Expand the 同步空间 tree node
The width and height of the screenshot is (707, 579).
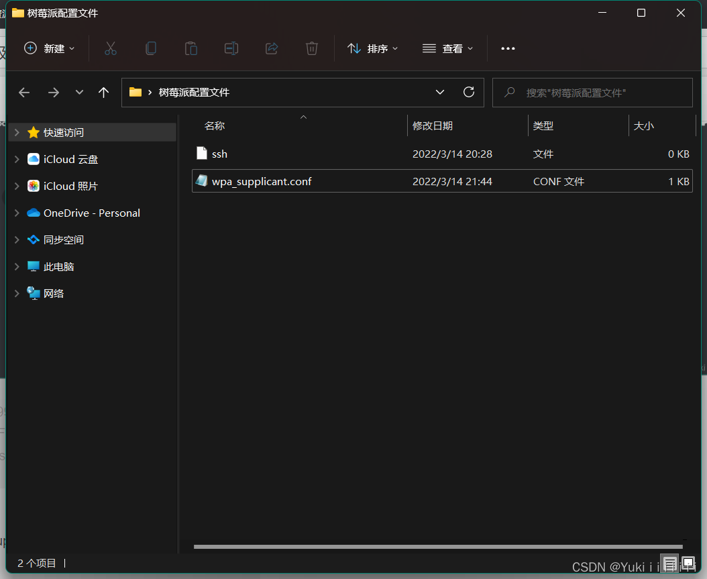(17, 240)
